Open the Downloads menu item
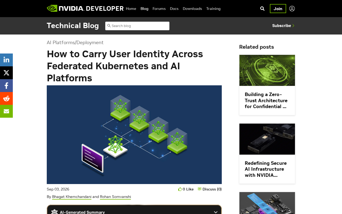The height and width of the screenshot is (214, 342). tap(192, 9)
